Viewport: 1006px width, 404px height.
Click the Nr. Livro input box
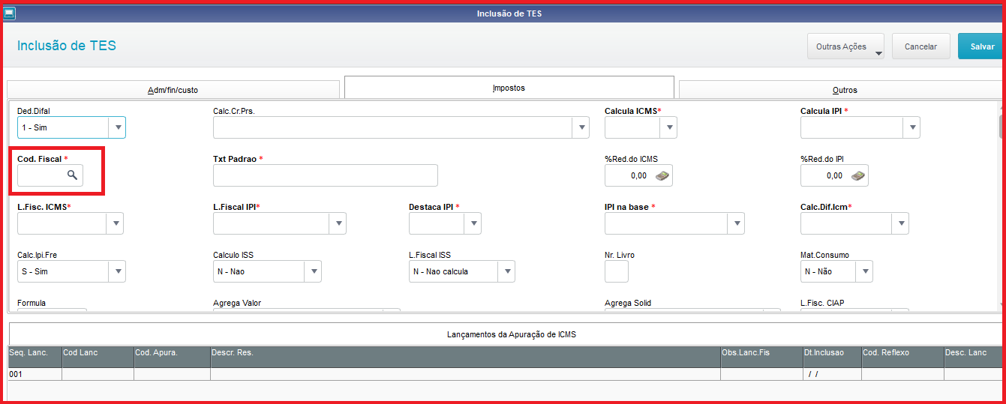point(617,271)
